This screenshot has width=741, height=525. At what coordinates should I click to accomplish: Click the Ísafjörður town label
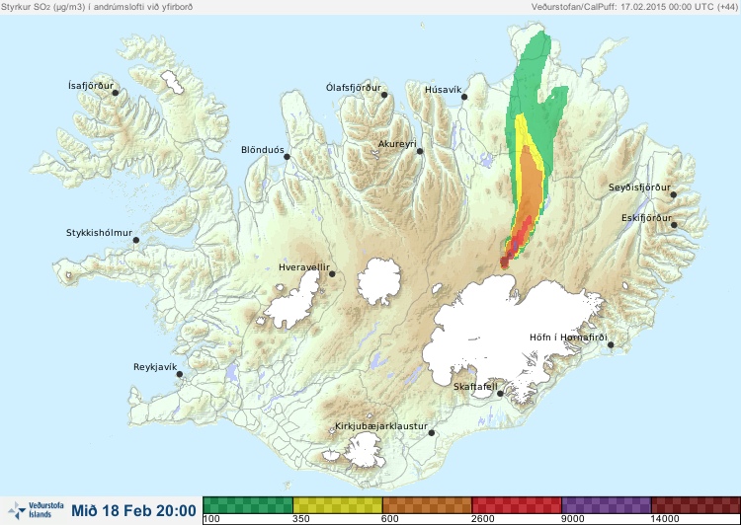pyautogui.click(x=91, y=86)
